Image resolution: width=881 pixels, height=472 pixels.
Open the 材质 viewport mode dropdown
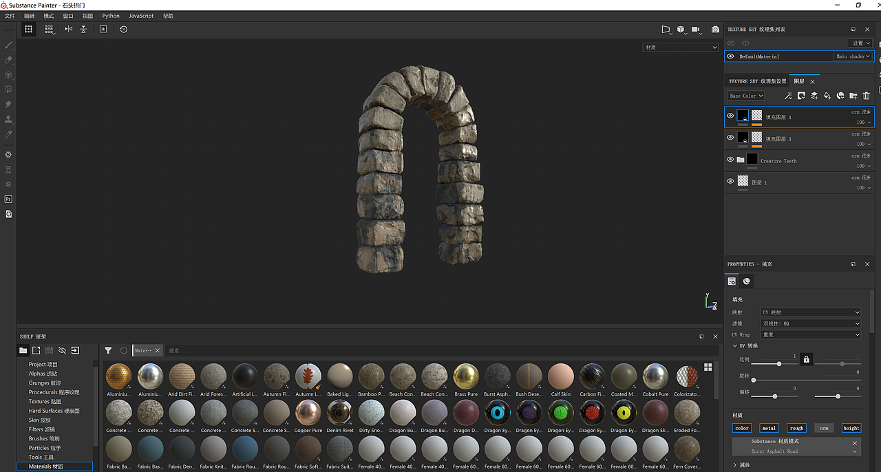[680, 47]
